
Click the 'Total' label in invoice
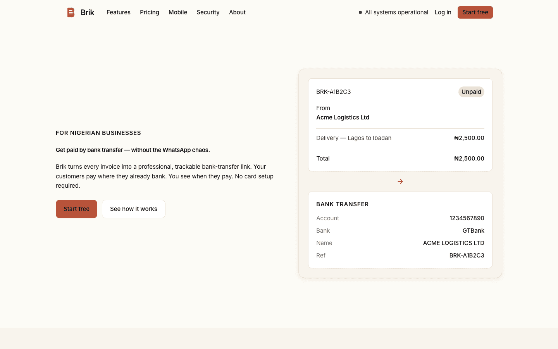click(323, 159)
